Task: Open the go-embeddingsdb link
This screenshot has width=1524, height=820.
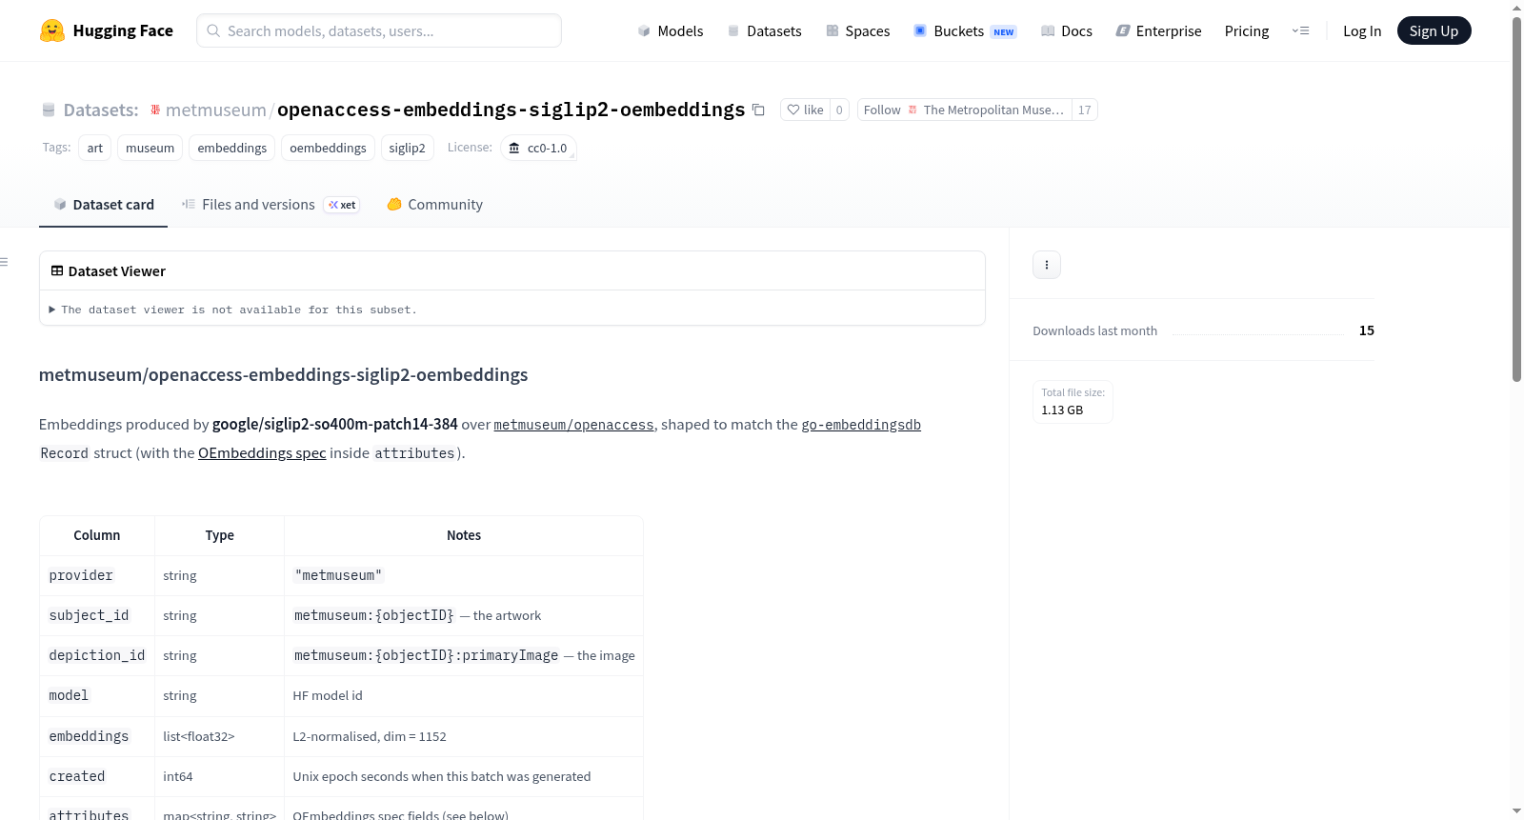Action: pyautogui.click(x=861, y=425)
